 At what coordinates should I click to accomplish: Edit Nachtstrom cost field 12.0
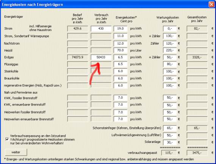point(121,43)
